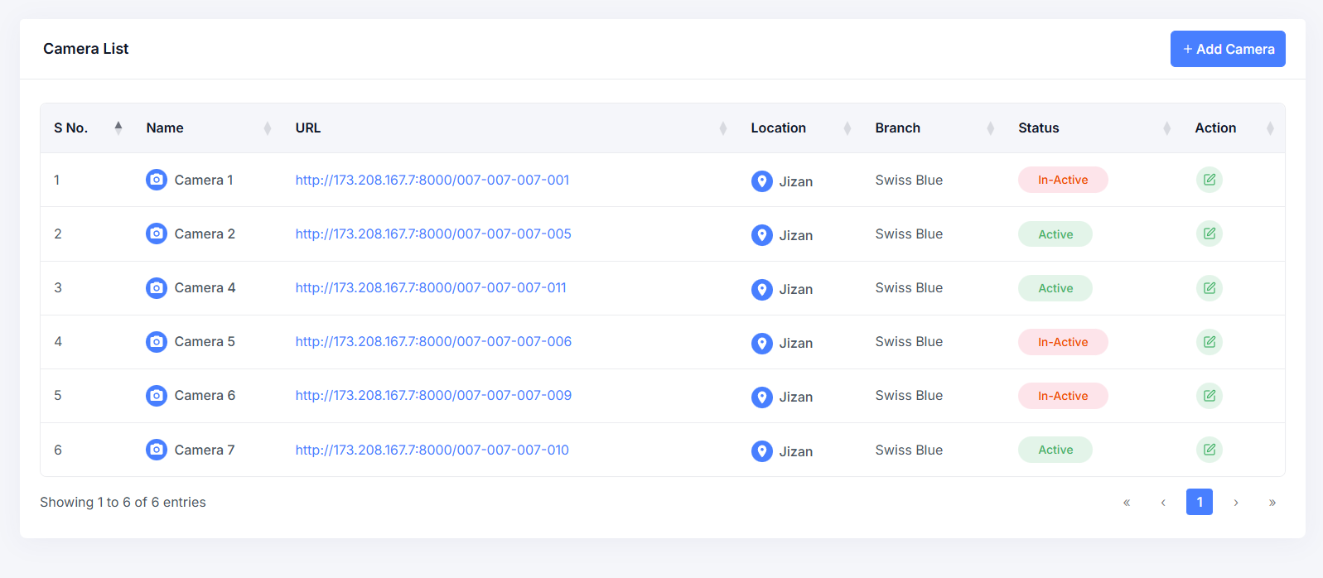
Task: Jump to the first page with double arrow
Action: pyautogui.click(x=1126, y=502)
